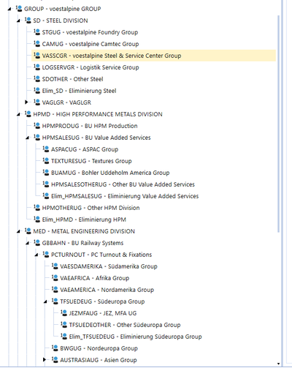
Task: Click the group icon beside HPMOTHERUG
Action: coord(36,208)
